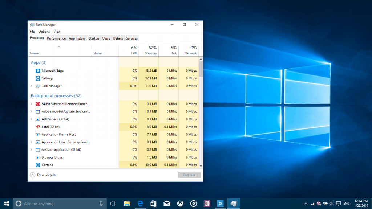This screenshot has width=372, height=209.
Task: Click the Browser_Broker process icon
Action: [38, 157]
